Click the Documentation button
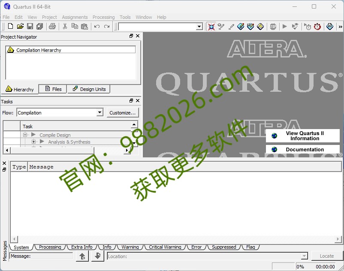Screen dimensions: 344x271 coord(303,149)
